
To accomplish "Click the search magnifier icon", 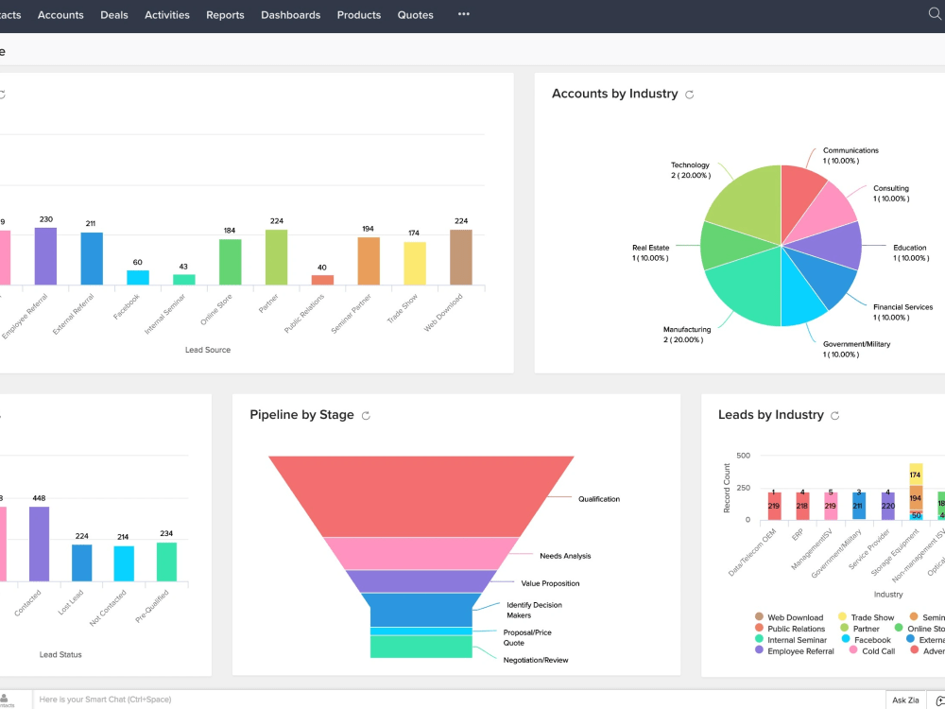I will click(935, 14).
